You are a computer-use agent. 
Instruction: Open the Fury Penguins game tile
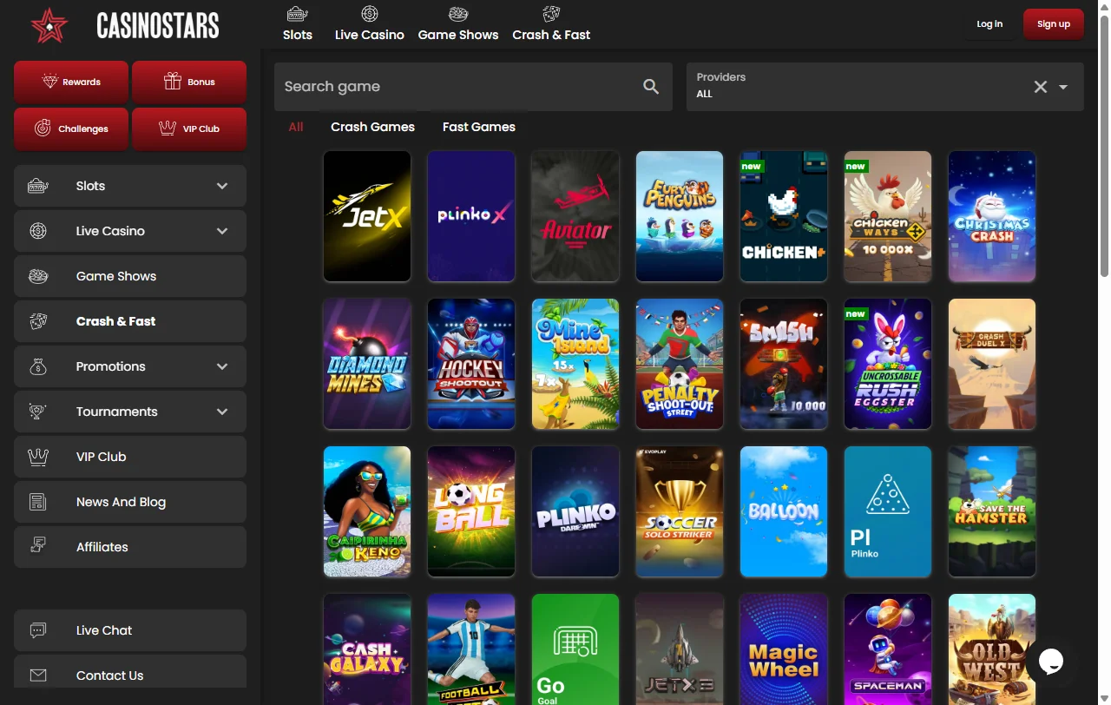(x=680, y=216)
